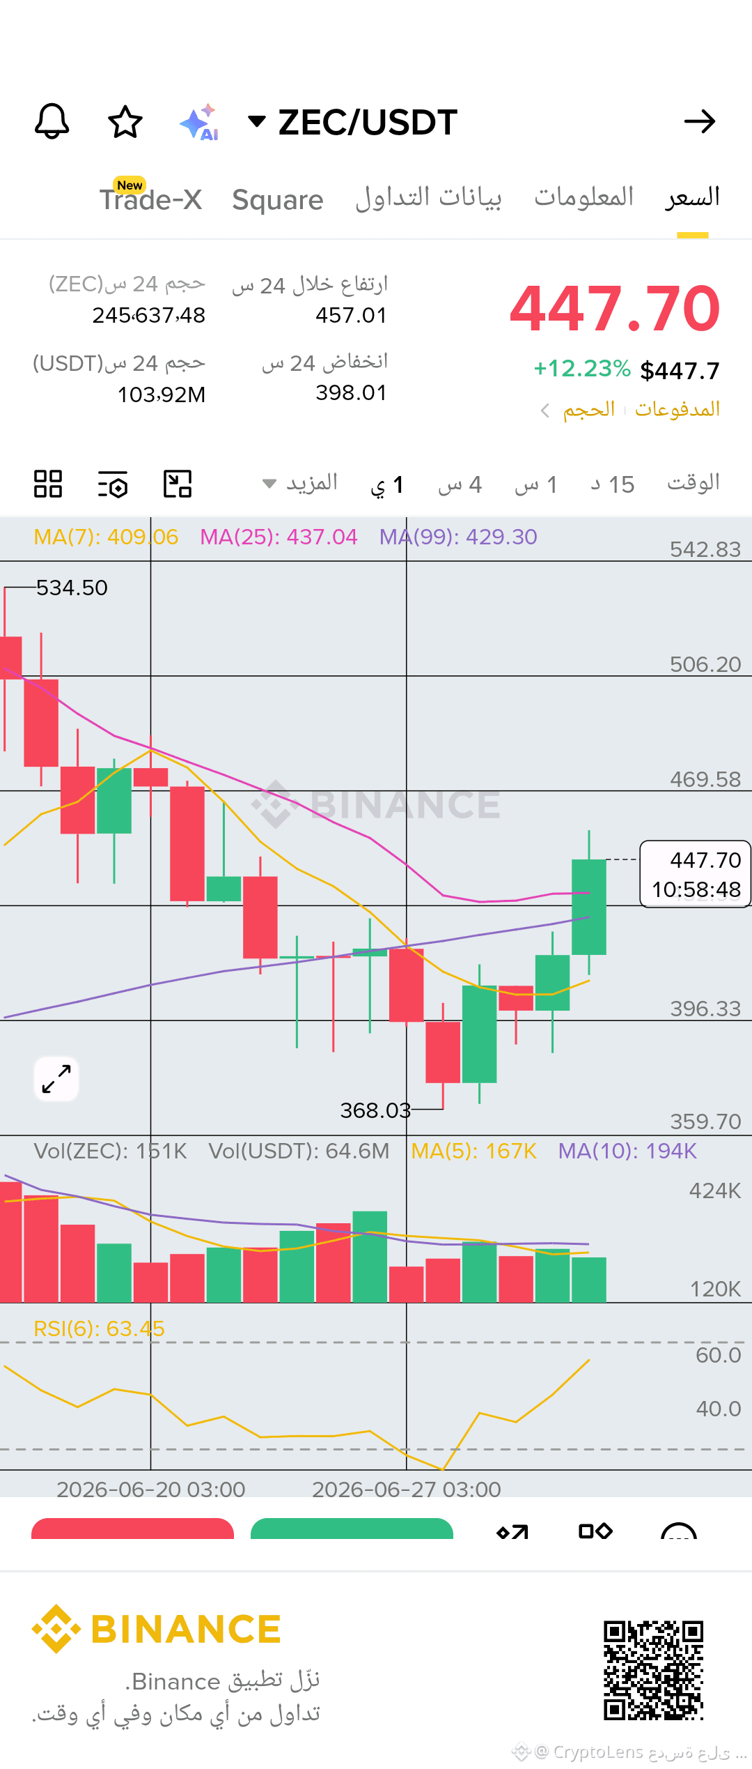This screenshot has width=752, height=1769.
Task: Tap the 2026-06-27 03:00 date label
Action: click(407, 1490)
